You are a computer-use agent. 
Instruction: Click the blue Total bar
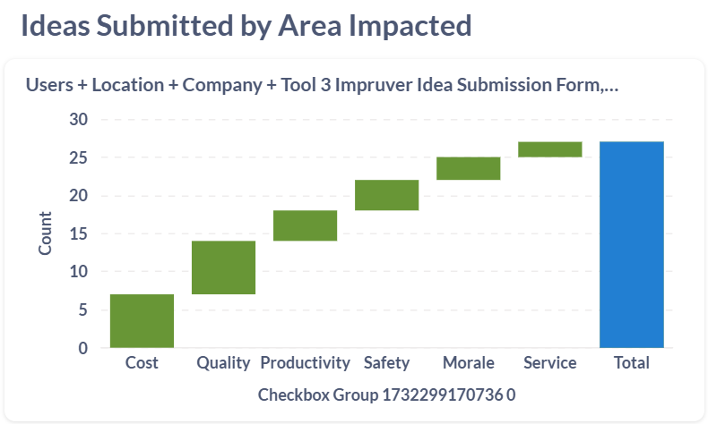pos(631,244)
